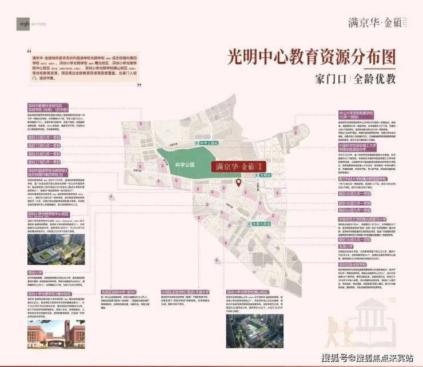
Task: Click the 光明中心教育资源分布图 main title
Action: click(312, 57)
